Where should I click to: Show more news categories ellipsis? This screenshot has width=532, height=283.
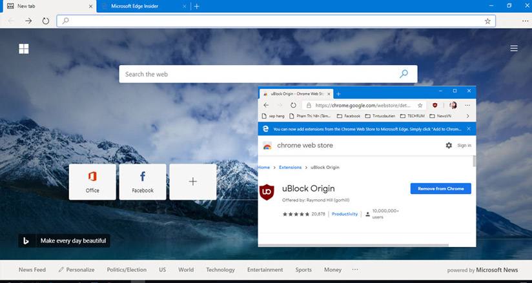[x=355, y=269]
